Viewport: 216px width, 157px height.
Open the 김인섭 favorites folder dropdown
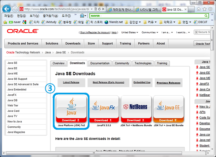pyautogui.click(x=133, y=22)
